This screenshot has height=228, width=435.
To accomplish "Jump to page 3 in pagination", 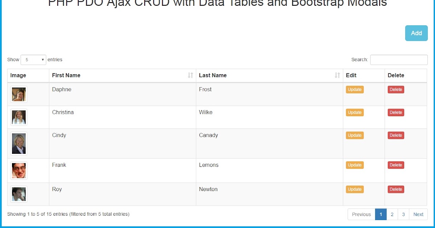I will click(403, 214).
